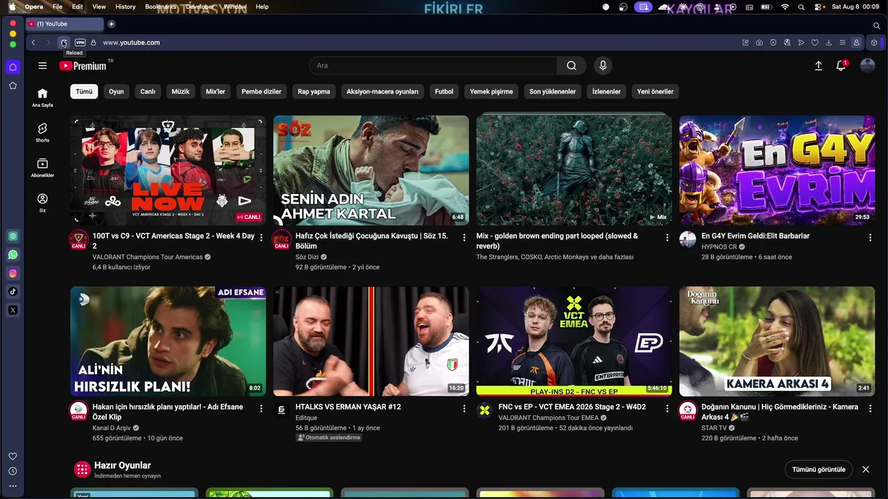The height and width of the screenshot is (499, 888).
Task: Open the Opera extensions cube icon
Action: (x=875, y=42)
